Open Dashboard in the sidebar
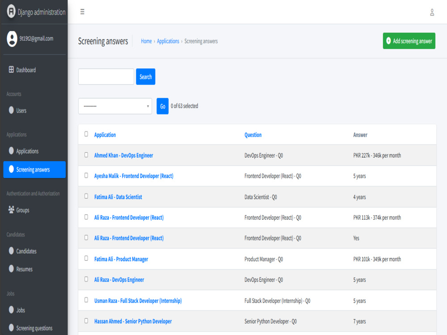The width and height of the screenshot is (447, 335). tap(34, 70)
